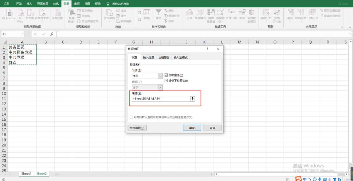Click the fx insert function icon
The image size is (353, 181).
(52, 34)
